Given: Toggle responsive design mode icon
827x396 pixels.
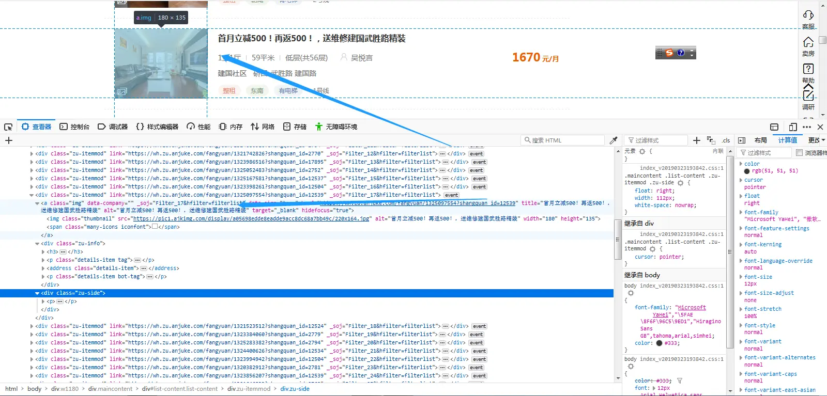Looking at the screenshot, I should 793,127.
